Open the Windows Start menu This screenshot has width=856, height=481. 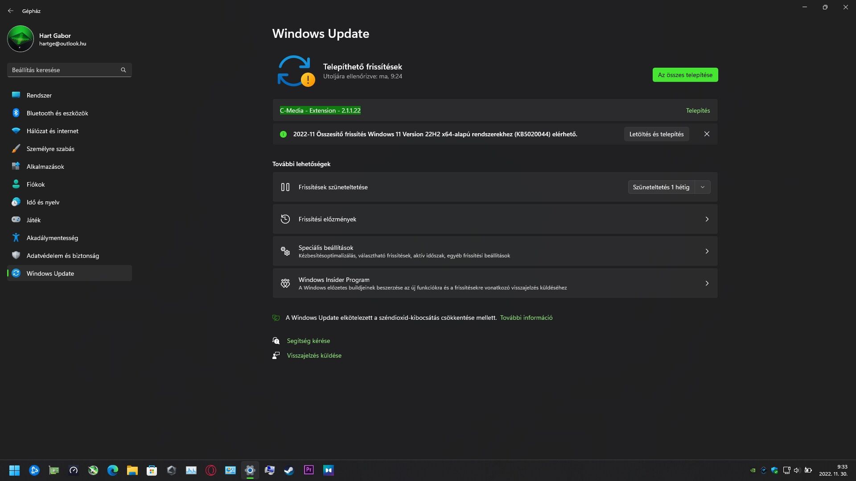tap(15, 470)
